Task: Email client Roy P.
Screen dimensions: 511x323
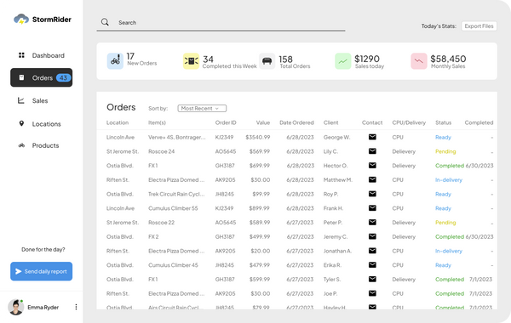Action: 372,194
